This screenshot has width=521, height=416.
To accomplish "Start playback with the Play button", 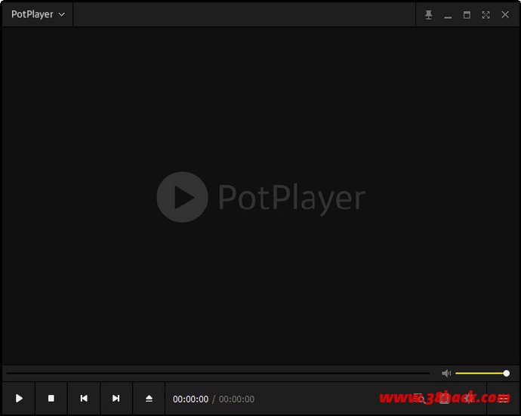I will click(19, 398).
